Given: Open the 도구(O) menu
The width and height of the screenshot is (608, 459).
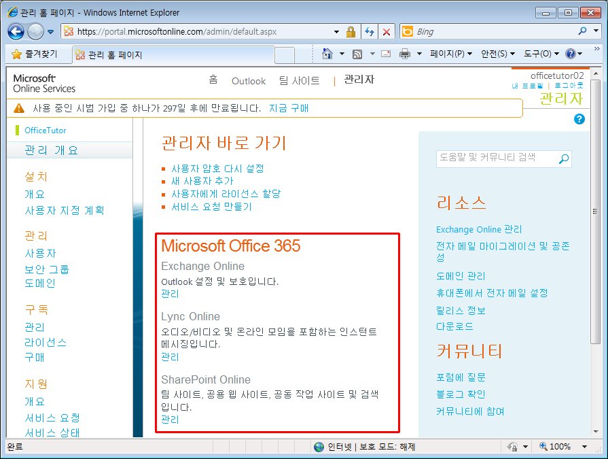Looking at the screenshot, I should click(541, 54).
